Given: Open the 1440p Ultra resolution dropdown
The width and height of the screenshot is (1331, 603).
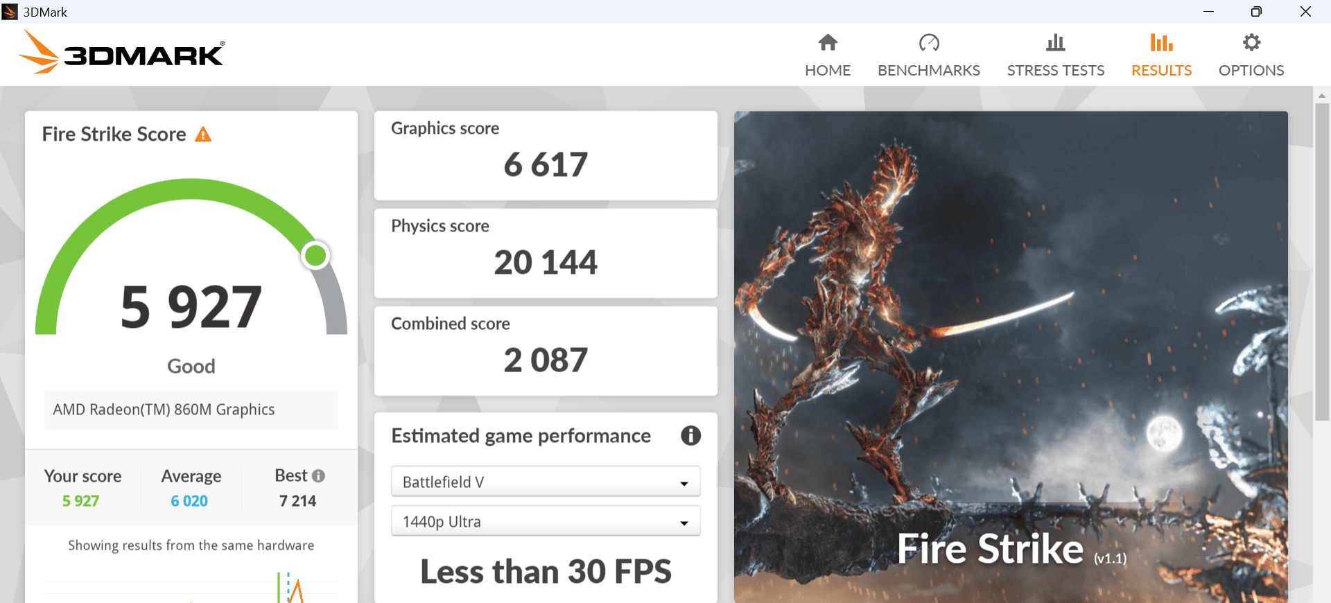Looking at the screenshot, I should click(546, 521).
